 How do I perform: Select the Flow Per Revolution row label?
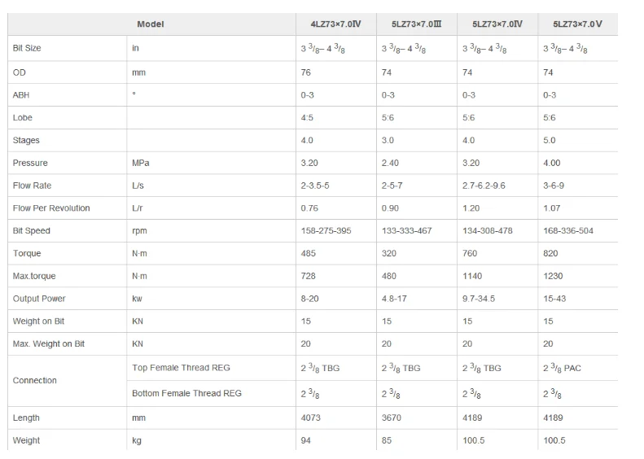coord(51,208)
